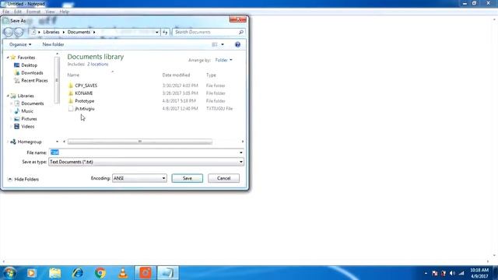498x280 pixels.
Task: Collapse the Favorites group
Action: pyautogui.click(x=8, y=58)
